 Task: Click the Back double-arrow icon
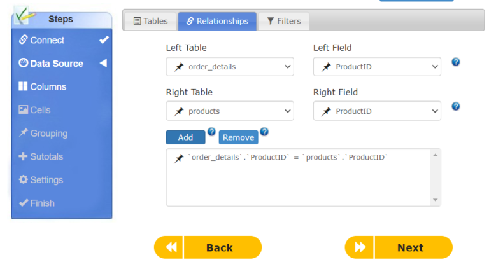[x=171, y=247]
